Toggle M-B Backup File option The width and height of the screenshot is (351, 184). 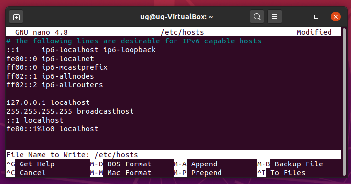290,164
